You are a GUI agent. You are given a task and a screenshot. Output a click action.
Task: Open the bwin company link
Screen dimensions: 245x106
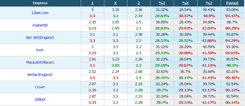[x=40, y=50]
